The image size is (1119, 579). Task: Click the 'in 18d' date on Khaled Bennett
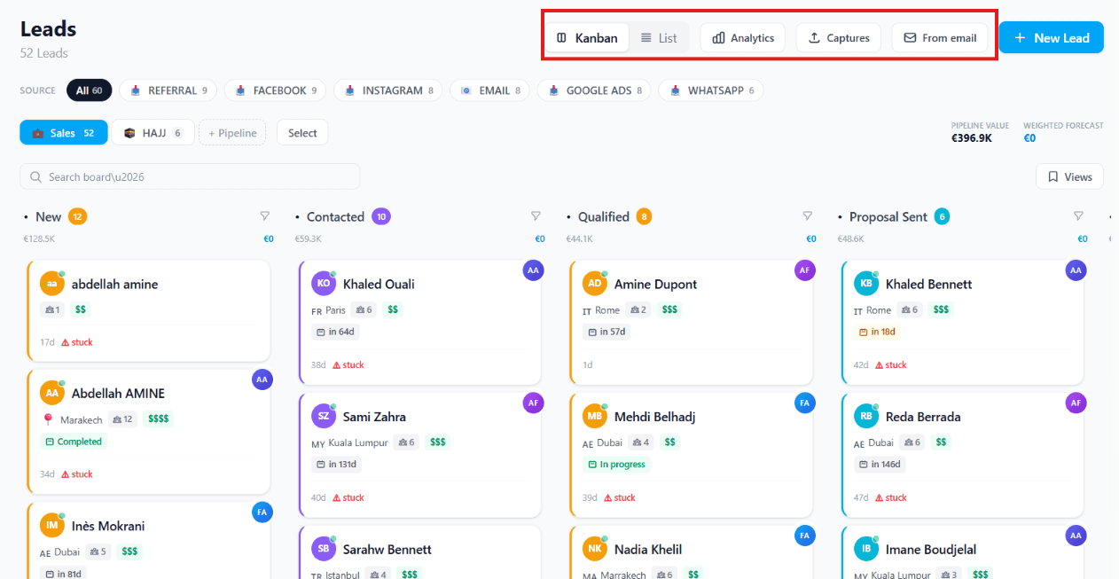(x=878, y=332)
